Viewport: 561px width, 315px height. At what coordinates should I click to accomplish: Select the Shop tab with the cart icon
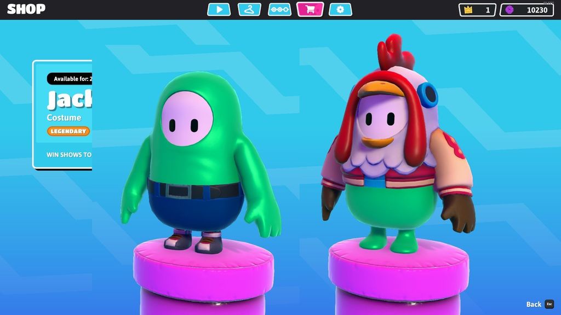[310, 9]
